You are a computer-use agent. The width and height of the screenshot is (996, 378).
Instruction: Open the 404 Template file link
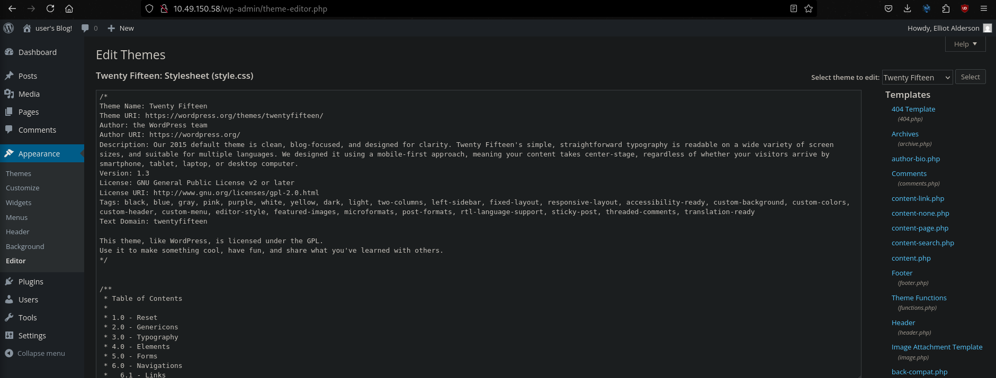coord(913,109)
